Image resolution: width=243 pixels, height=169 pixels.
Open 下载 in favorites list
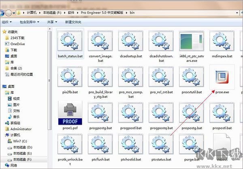tap(11, 50)
